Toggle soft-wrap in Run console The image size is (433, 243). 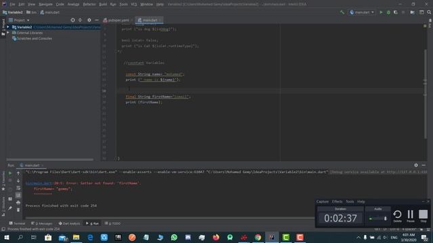[18, 188]
